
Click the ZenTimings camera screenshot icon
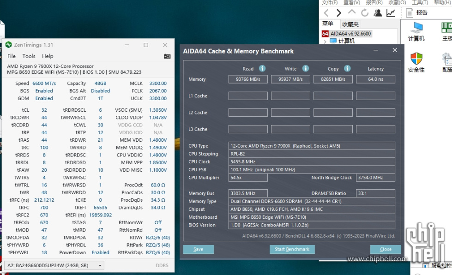click(x=167, y=56)
